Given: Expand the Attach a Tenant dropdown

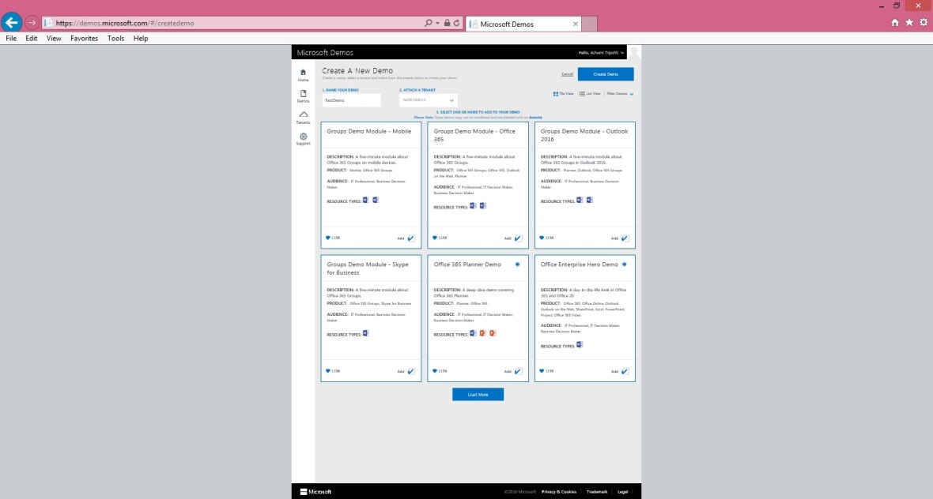Looking at the screenshot, I should tap(428, 100).
